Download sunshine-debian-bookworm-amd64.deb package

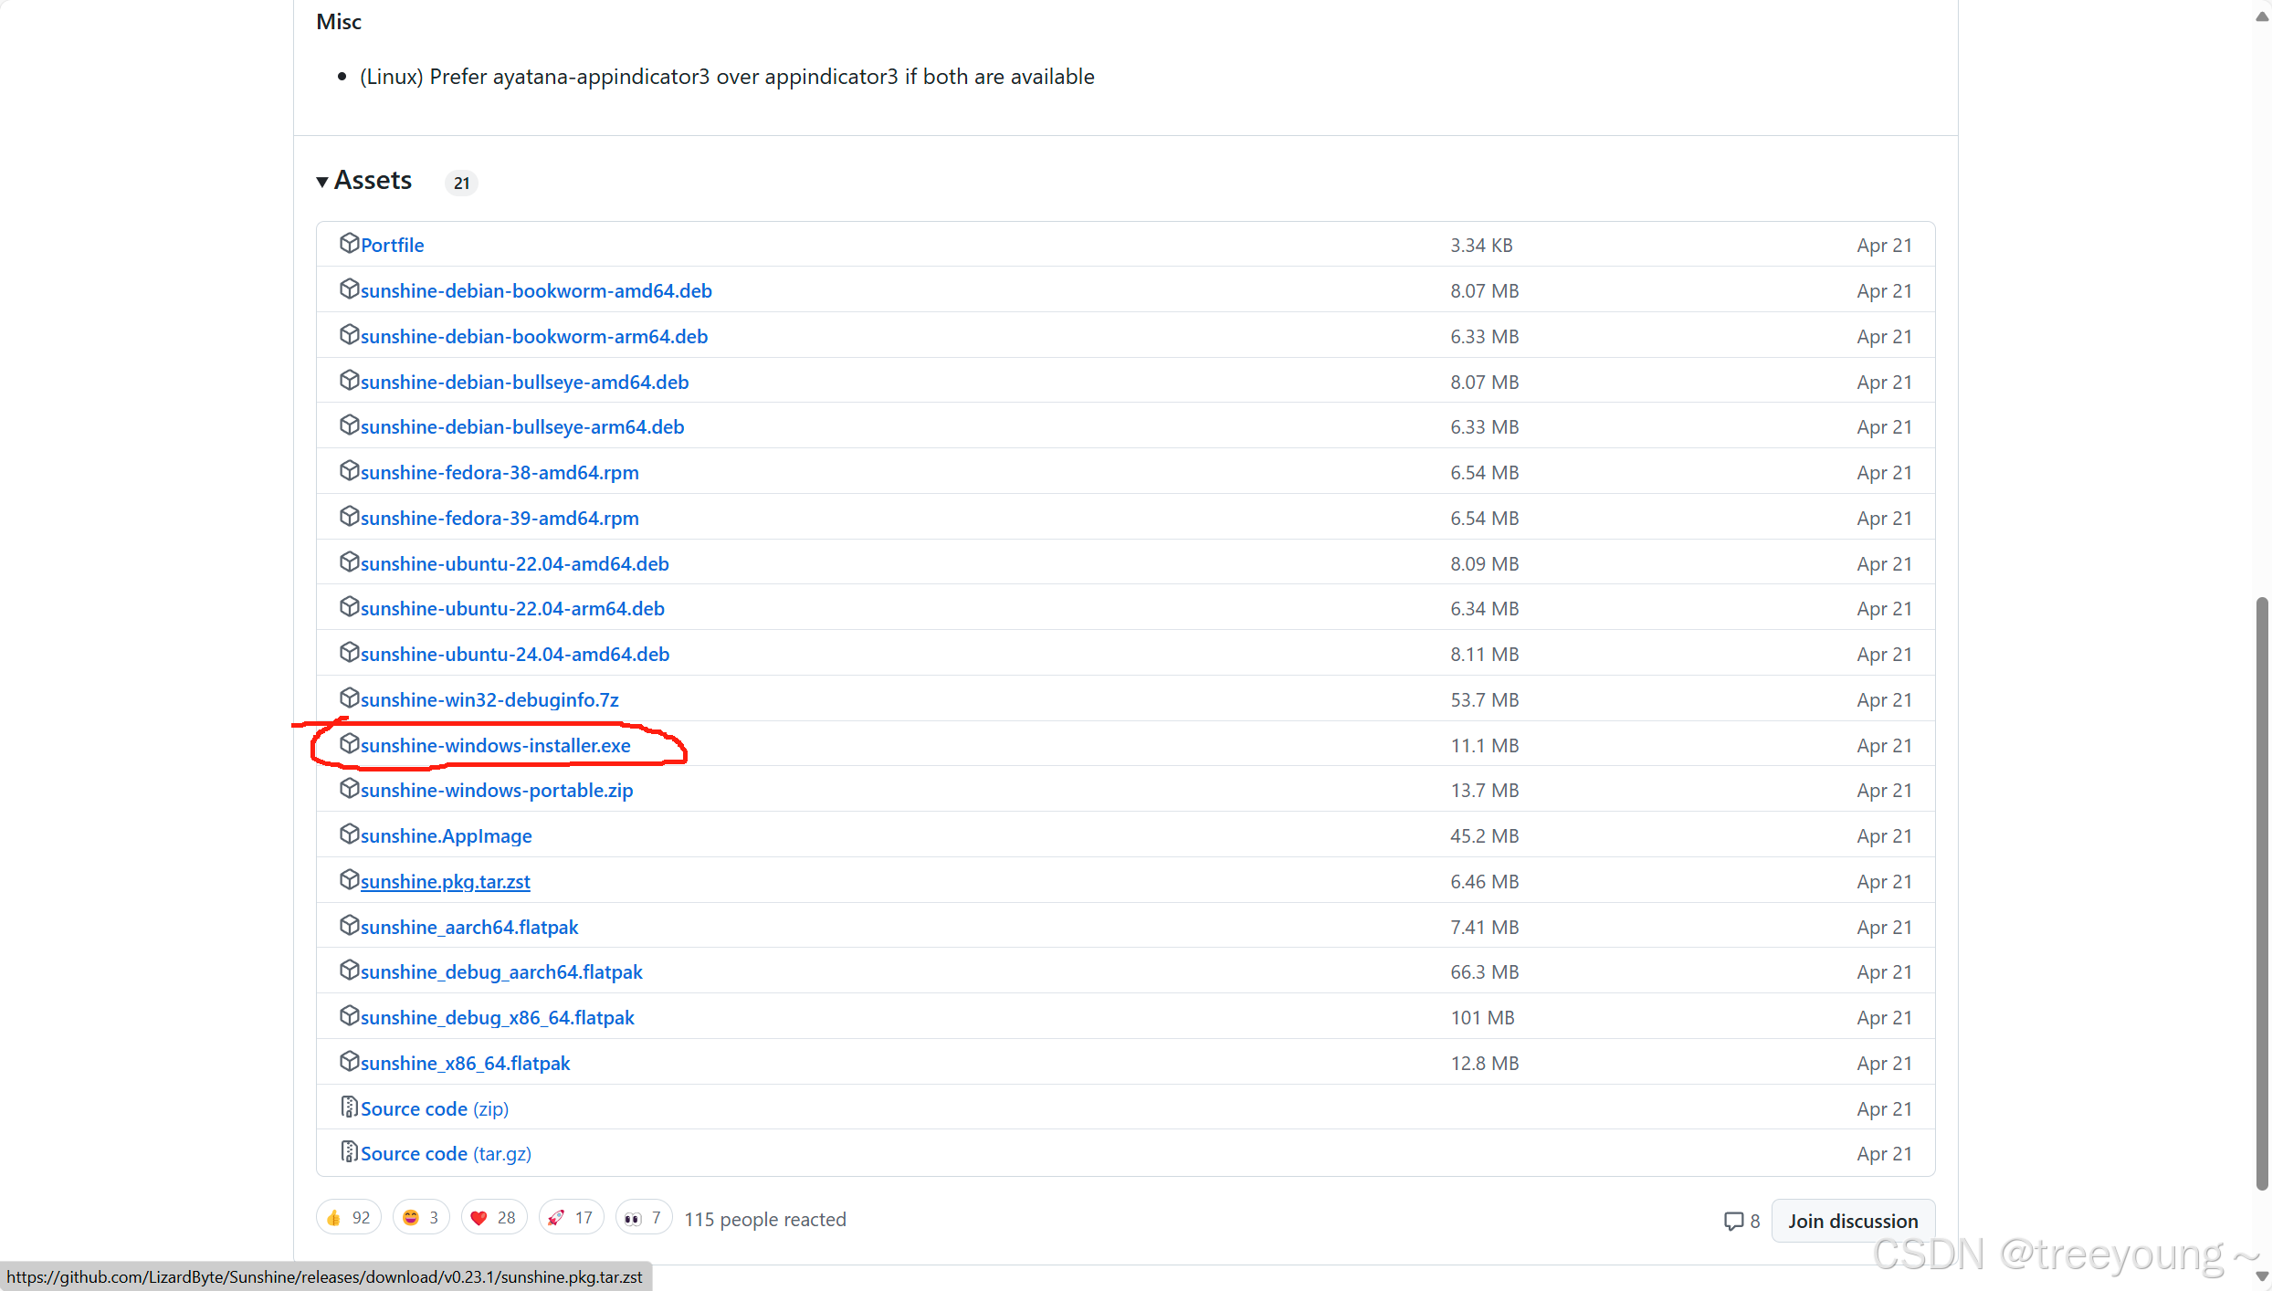[x=536, y=291]
